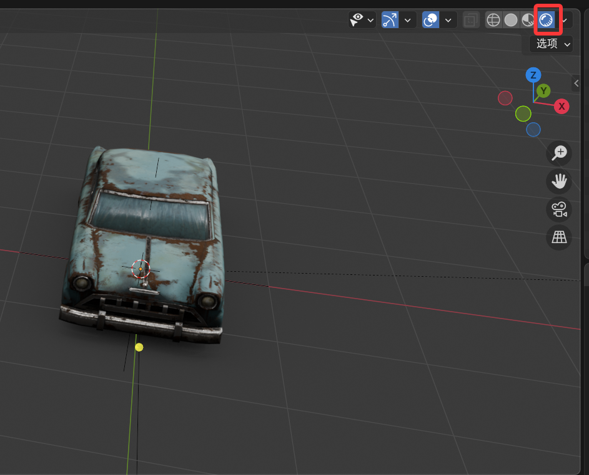The height and width of the screenshot is (475, 589).
Task: Select rendered viewport shading mode
Action: click(x=547, y=20)
